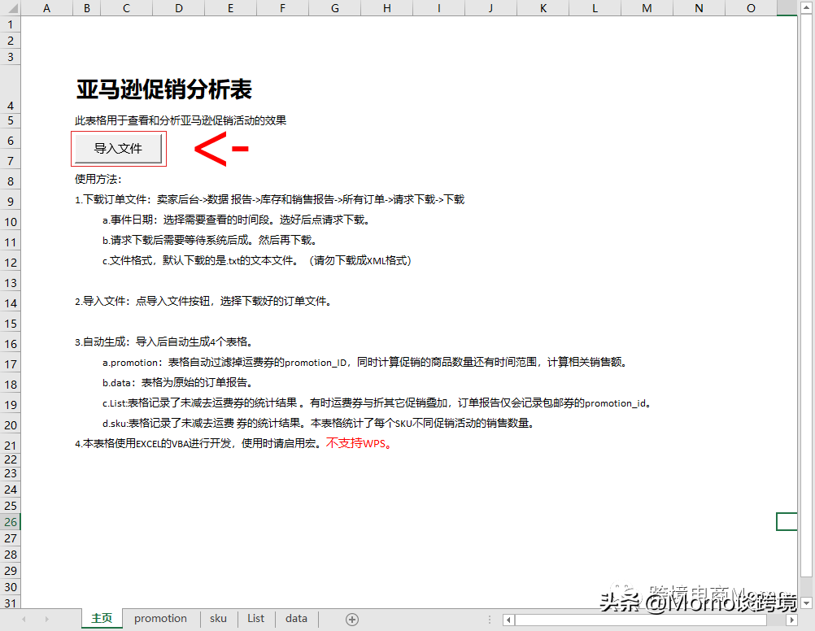Screen dimensions: 815x631
Task: Select the 主页 sheet tab
Action: tap(102, 619)
